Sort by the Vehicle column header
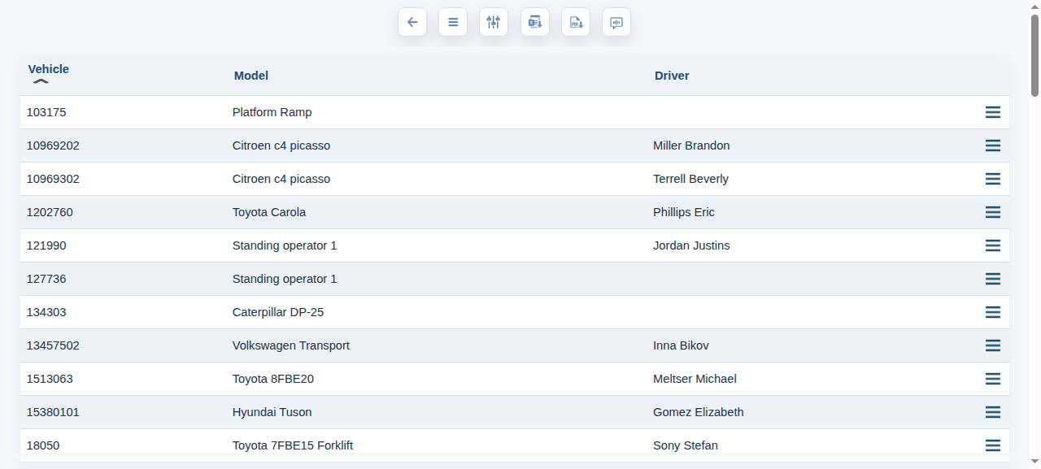The height and width of the screenshot is (469, 1041). tap(49, 69)
